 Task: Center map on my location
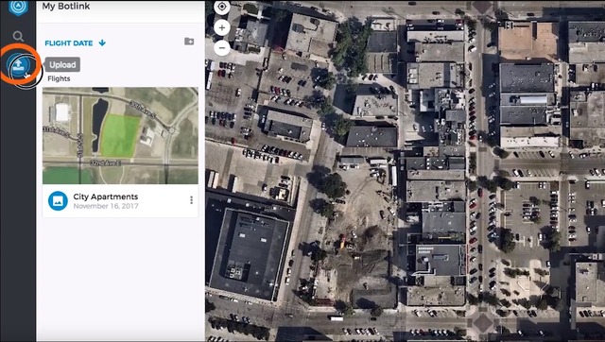click(222, 7)
